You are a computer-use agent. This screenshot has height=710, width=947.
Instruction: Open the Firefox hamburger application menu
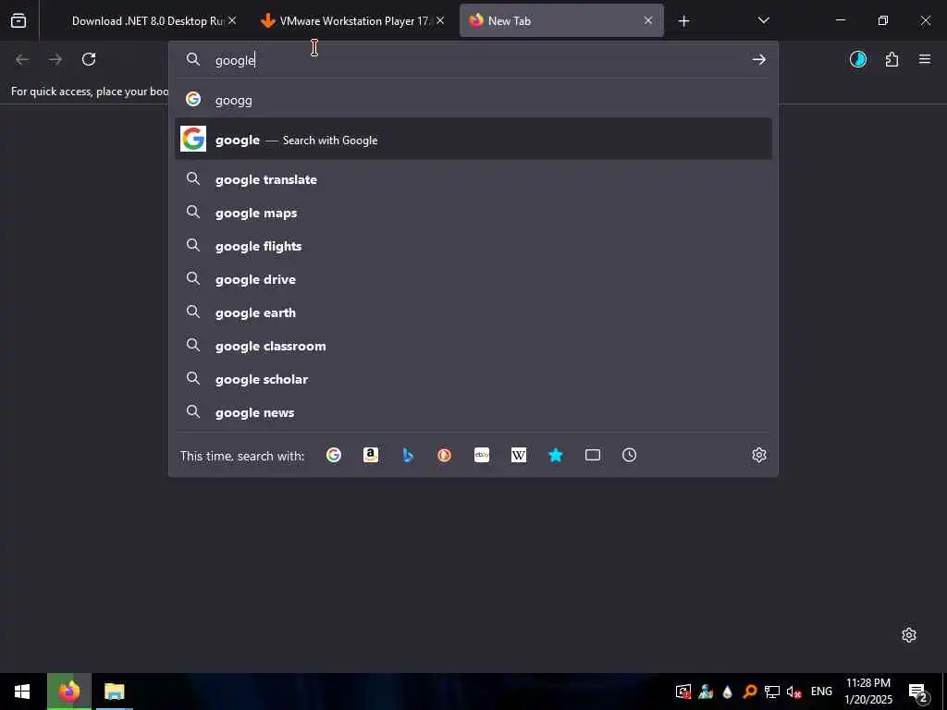point(925,59)
